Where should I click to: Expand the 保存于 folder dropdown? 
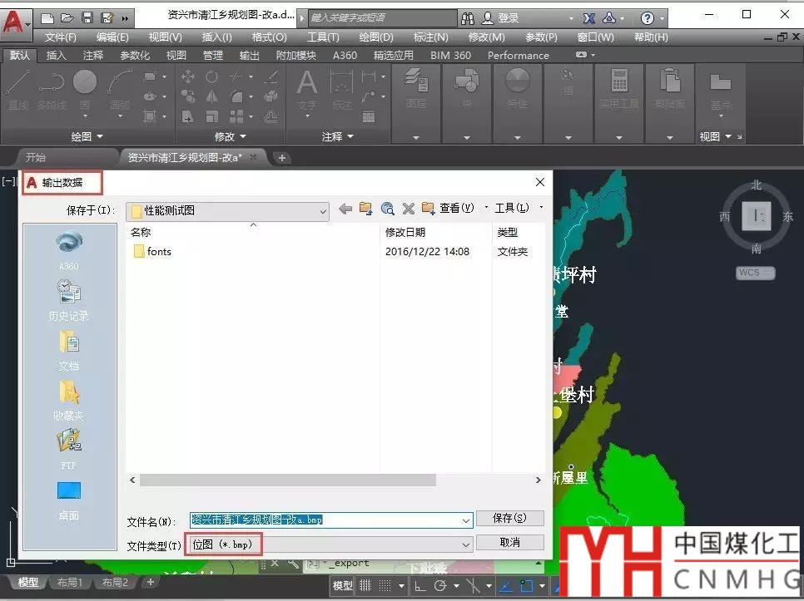[x=323, y=211]
